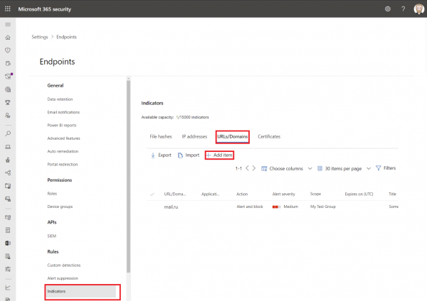This screenshot has width=427, height=301.
Task: Click the Filters funnel icon
Action: [x=379, y=168]
